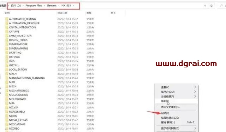Click the 2020/12/14 15:46 date of MECHATRONICS
Screen dimensions: 226x132
pos(67,91)
